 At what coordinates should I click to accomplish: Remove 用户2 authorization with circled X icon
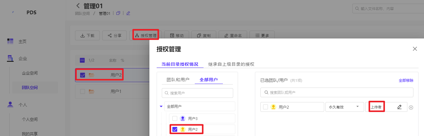click(411, 107)
